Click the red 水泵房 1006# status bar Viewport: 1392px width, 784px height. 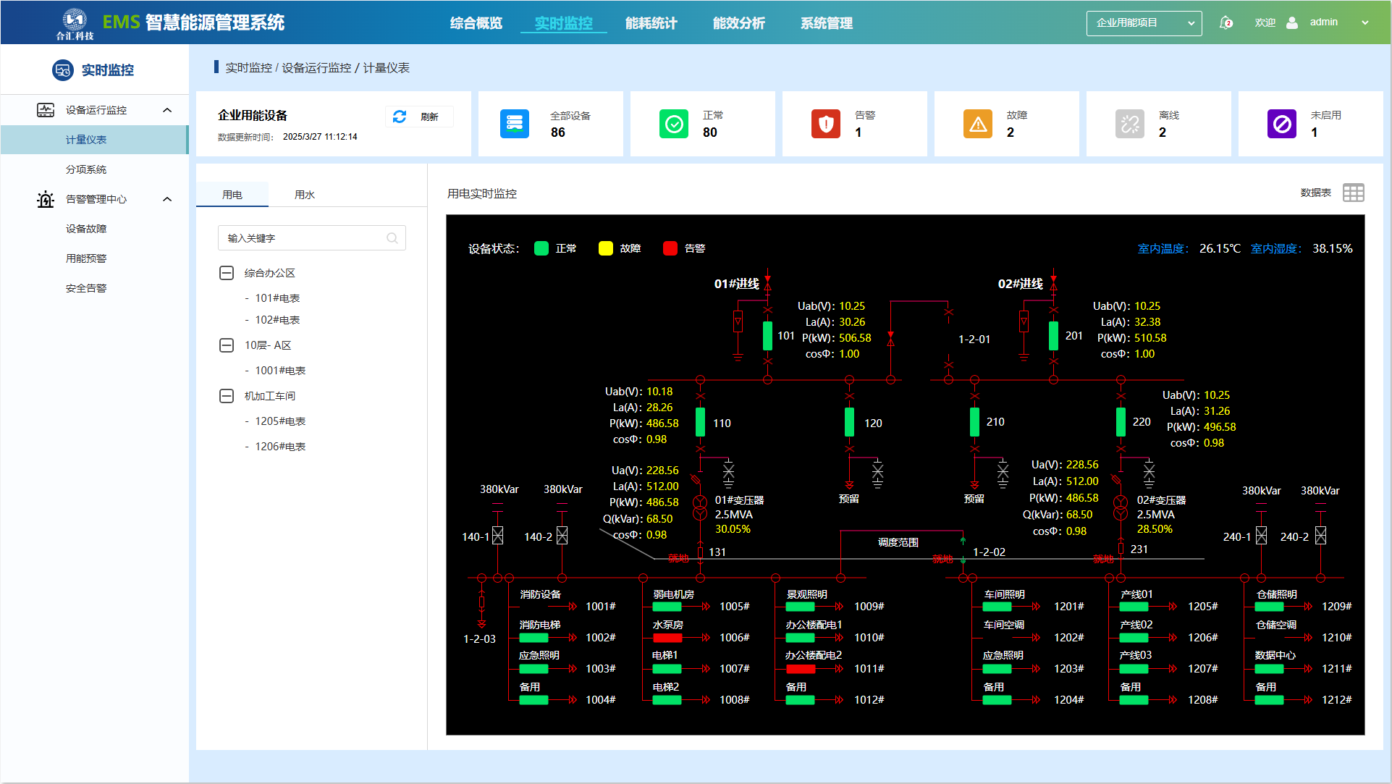click(x=667, y=638)
